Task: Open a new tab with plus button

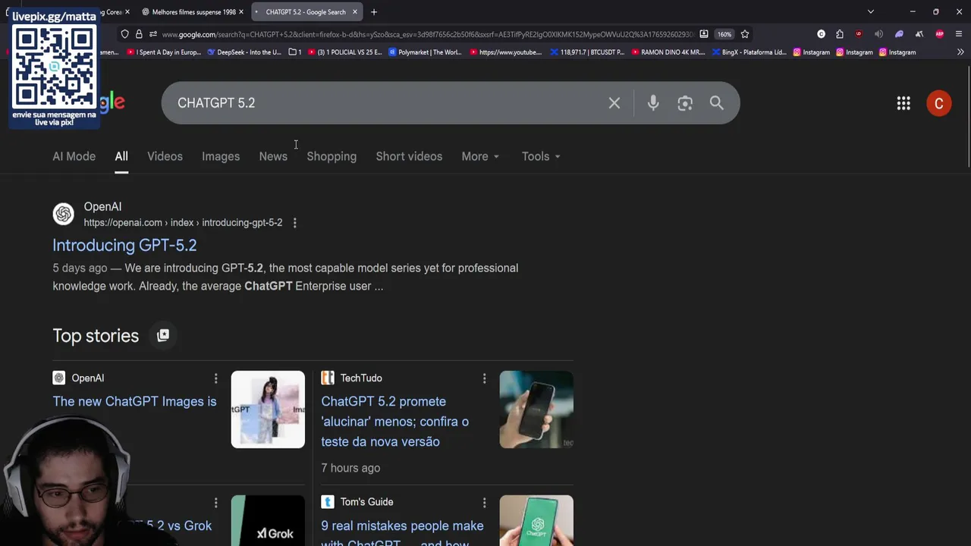Action: (374, 12)
